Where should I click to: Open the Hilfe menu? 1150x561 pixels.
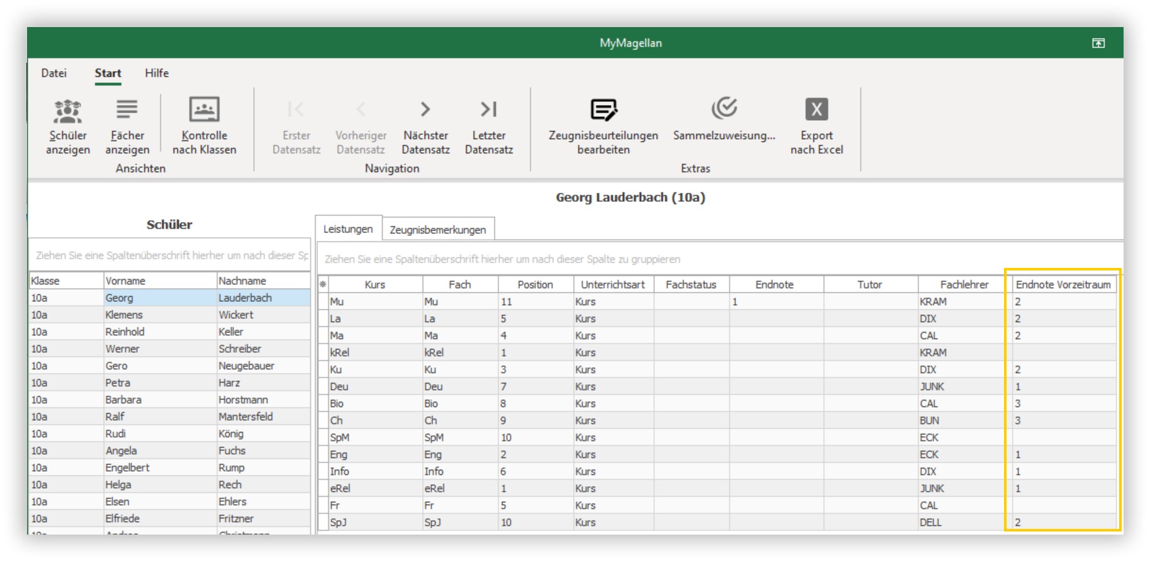[157, 73]
